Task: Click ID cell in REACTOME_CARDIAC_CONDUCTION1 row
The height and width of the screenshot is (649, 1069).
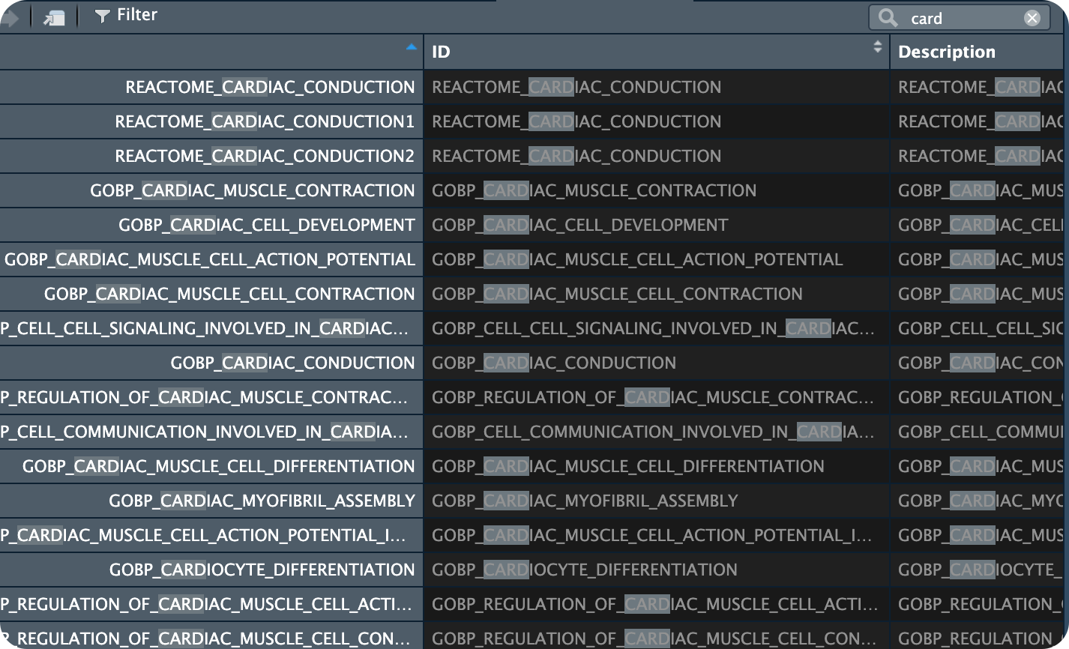Action: [657, 121]
